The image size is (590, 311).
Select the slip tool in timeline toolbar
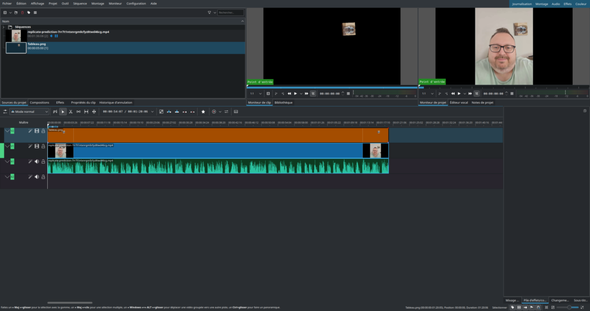pyautogui.click(x=86, y=112)
